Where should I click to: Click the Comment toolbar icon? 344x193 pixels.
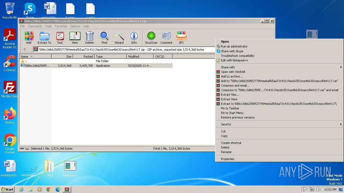click(x=166, y=38)
